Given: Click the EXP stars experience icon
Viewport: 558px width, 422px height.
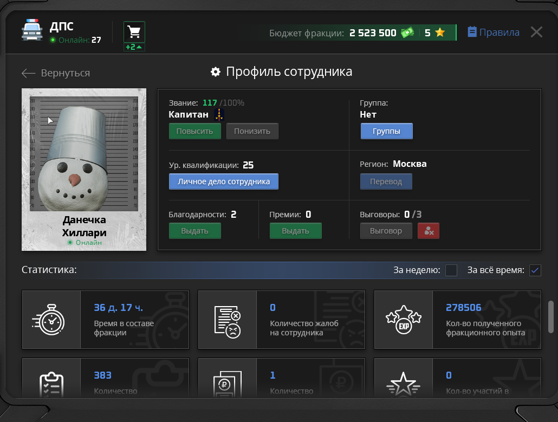Looking at the screenshot, I should [403, 320].
